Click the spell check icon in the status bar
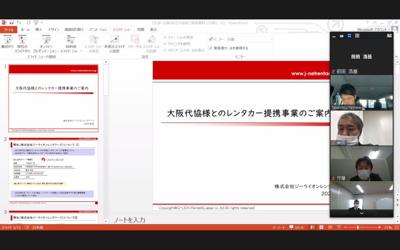 coord(27,227)
